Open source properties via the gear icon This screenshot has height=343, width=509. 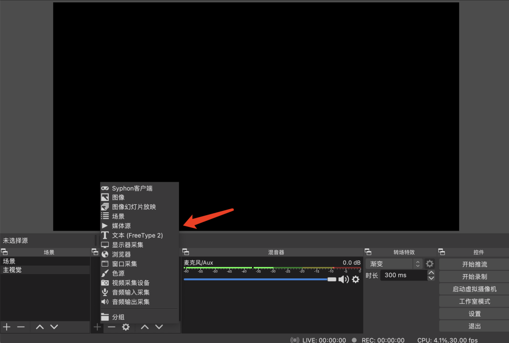[x=126, y=326]
